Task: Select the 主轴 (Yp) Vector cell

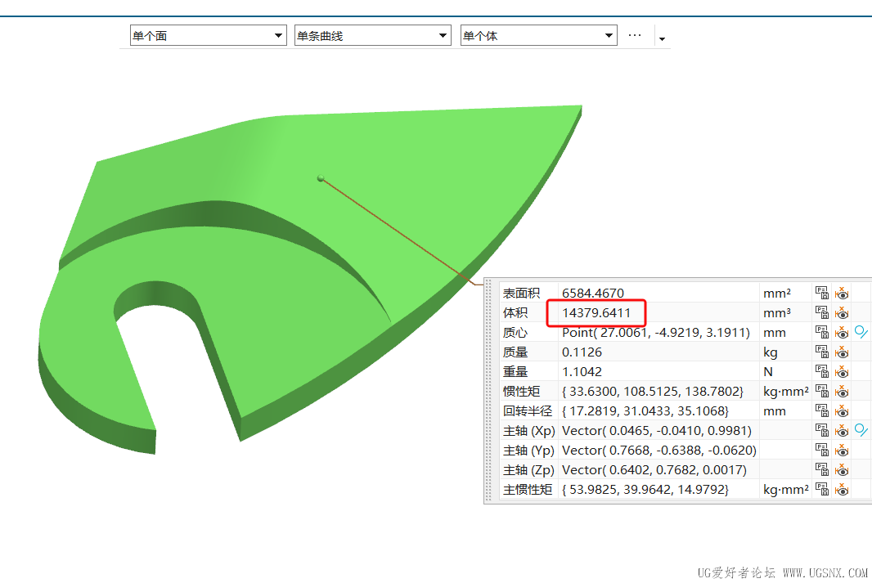Action: (659, 451)
